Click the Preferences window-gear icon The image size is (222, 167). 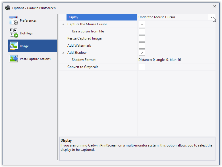(13, 20)
